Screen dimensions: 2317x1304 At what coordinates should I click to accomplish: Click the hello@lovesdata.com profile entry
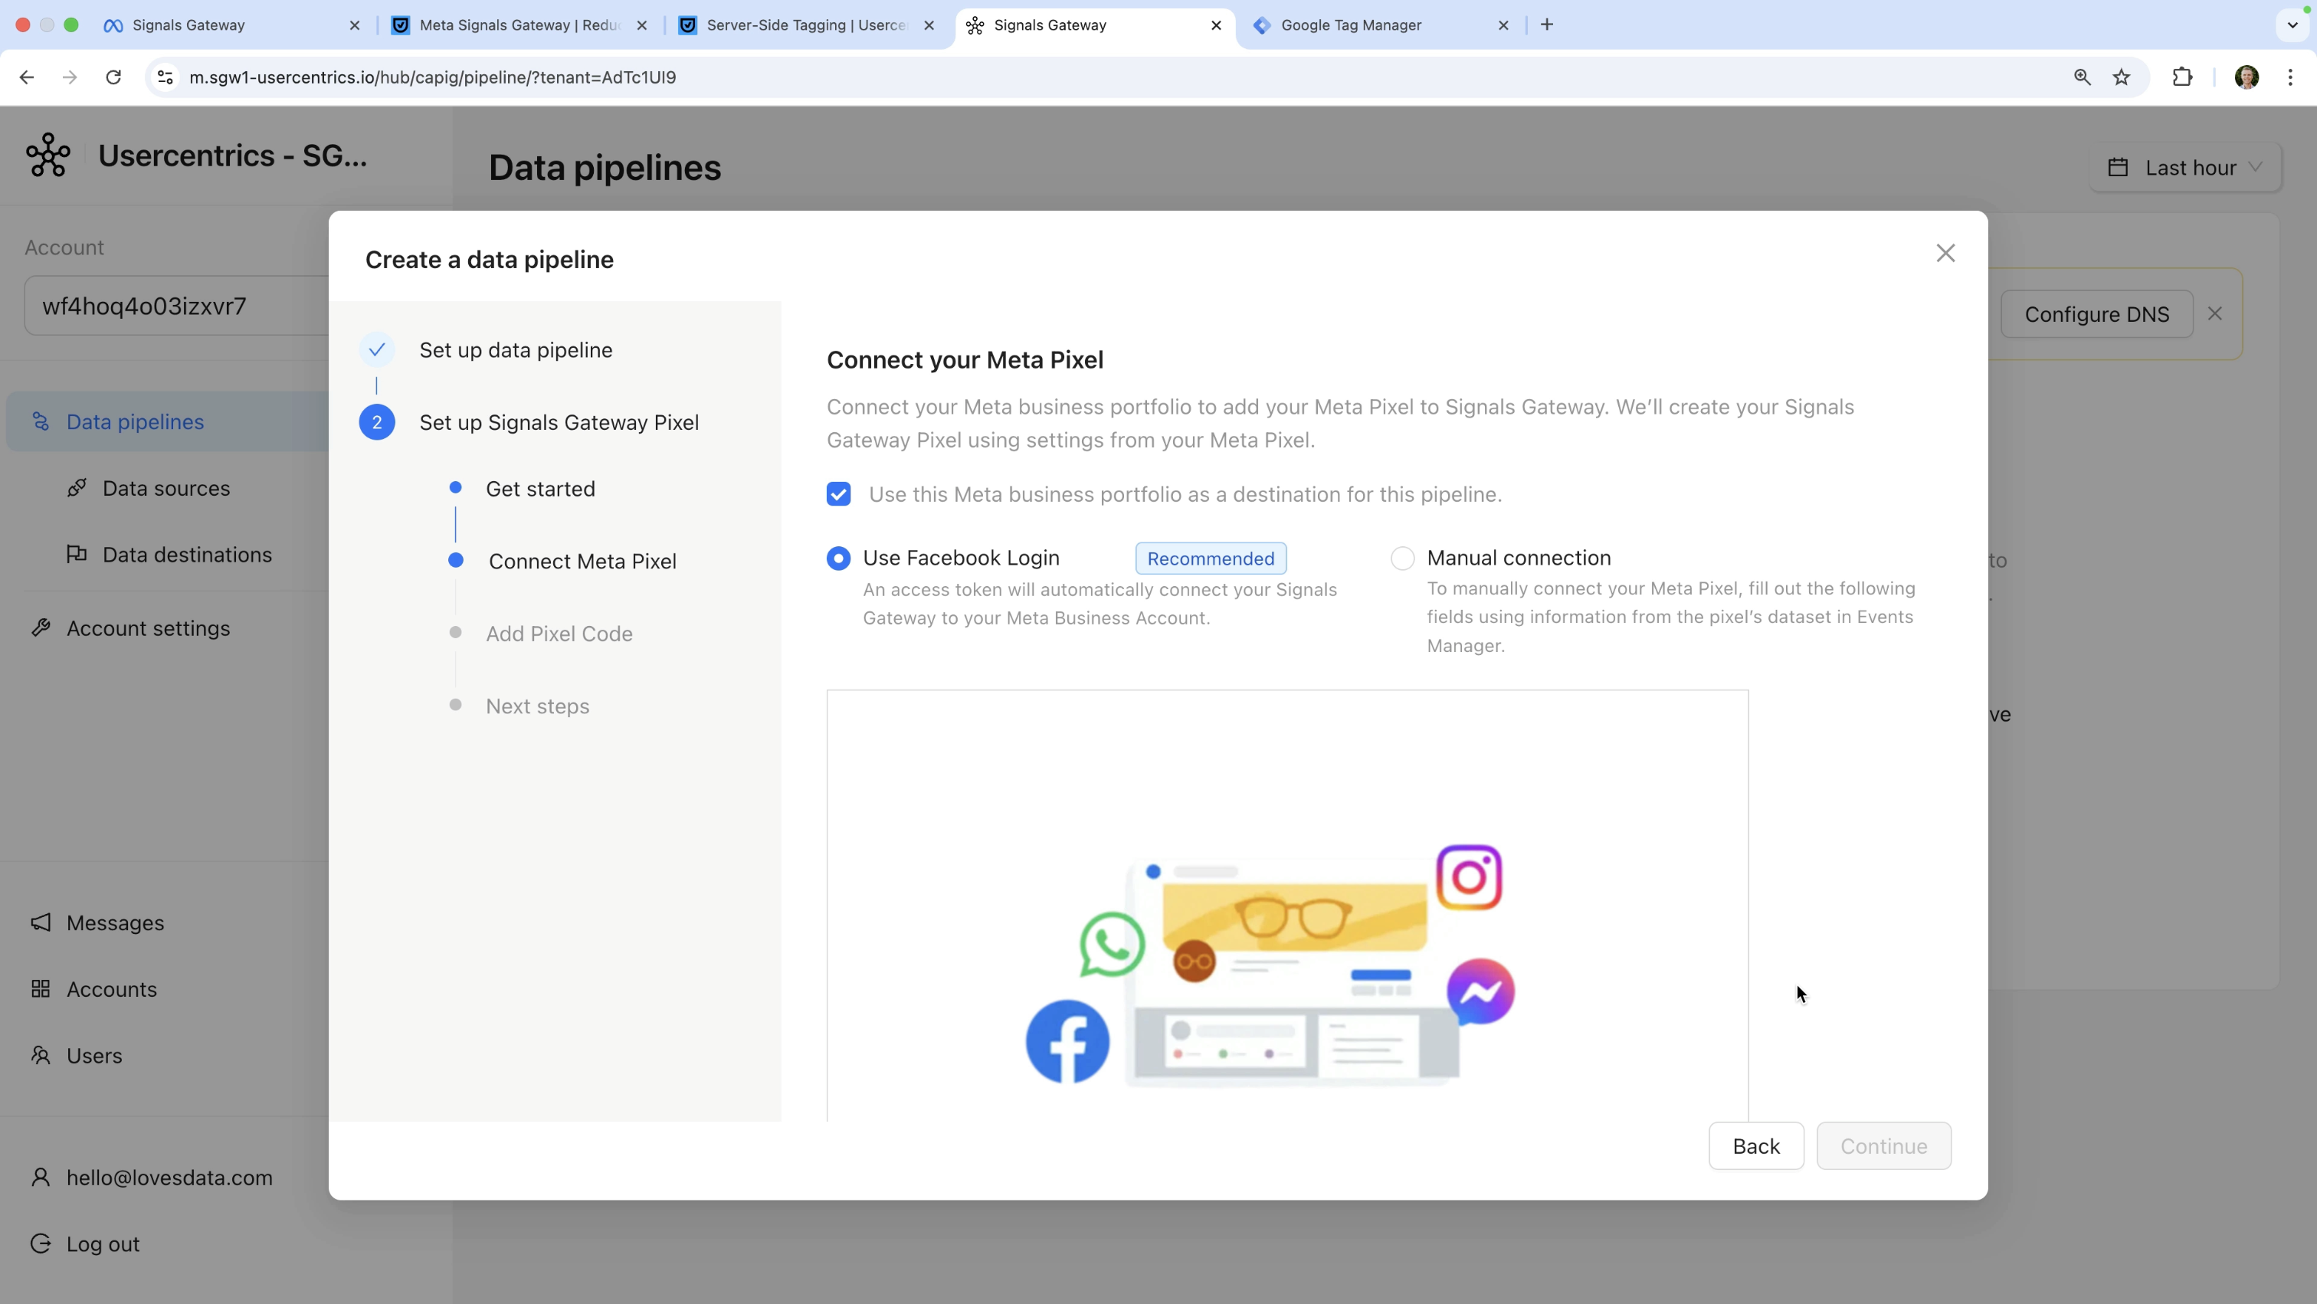pyautogui.click(x=169, y=1178)
